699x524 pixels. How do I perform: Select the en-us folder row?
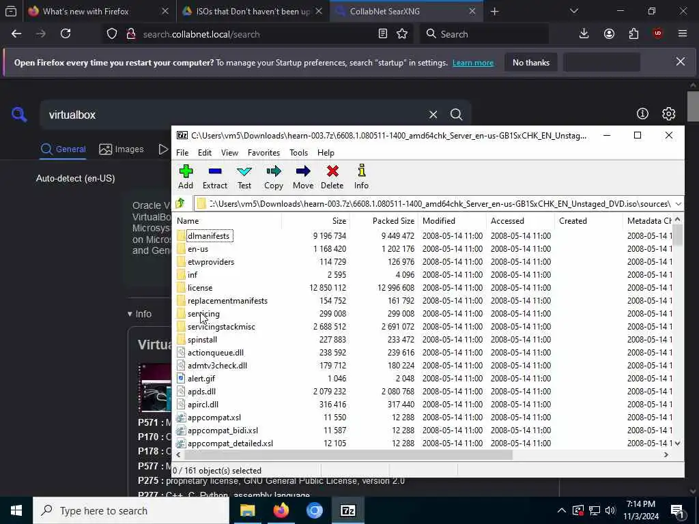click(x=198, y=248)
